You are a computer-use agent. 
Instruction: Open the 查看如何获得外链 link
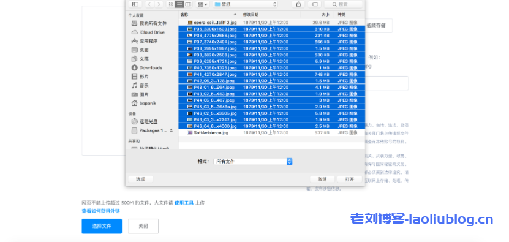click(101, 211)
